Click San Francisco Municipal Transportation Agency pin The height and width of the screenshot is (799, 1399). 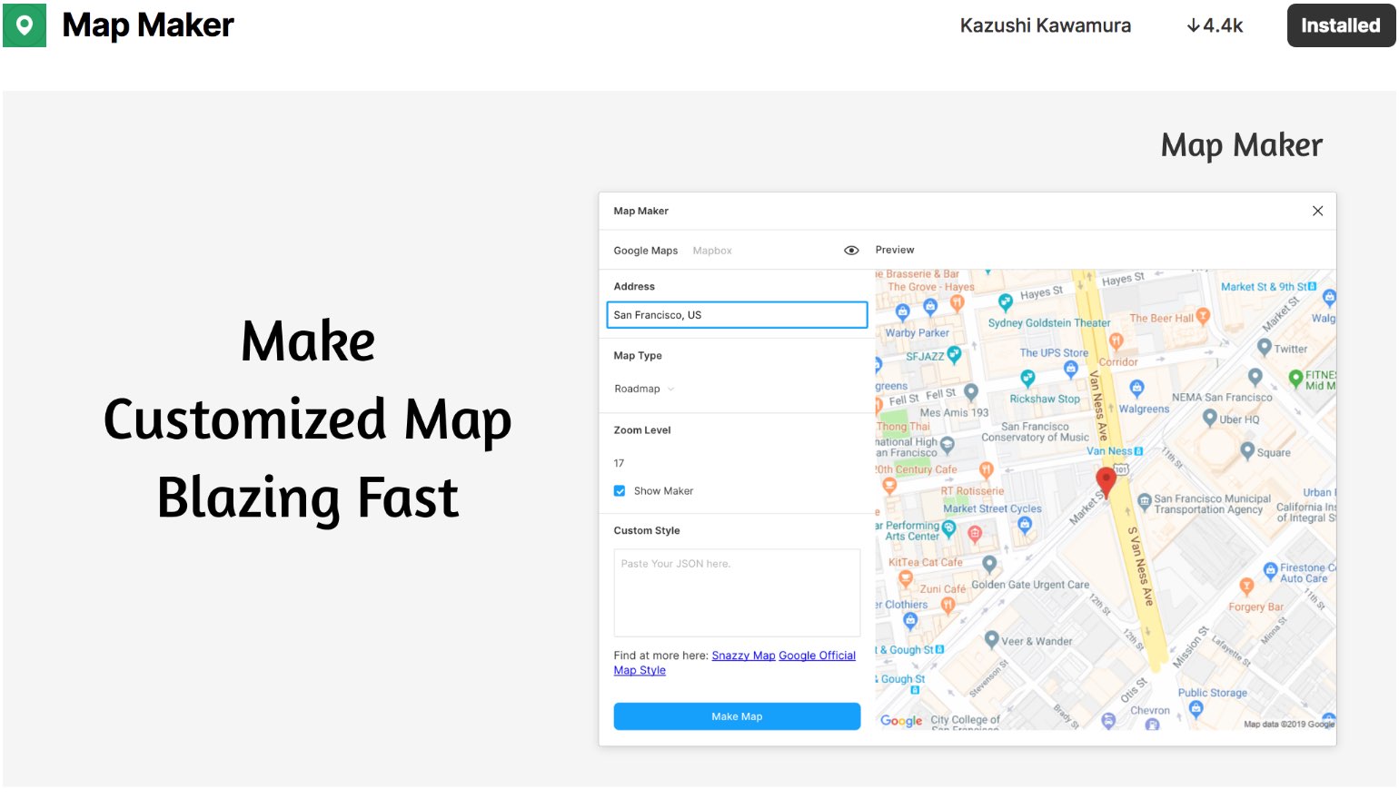tap(1145, 500)
